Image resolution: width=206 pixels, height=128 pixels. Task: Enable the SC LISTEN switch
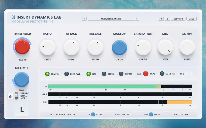tap(162, 74)
